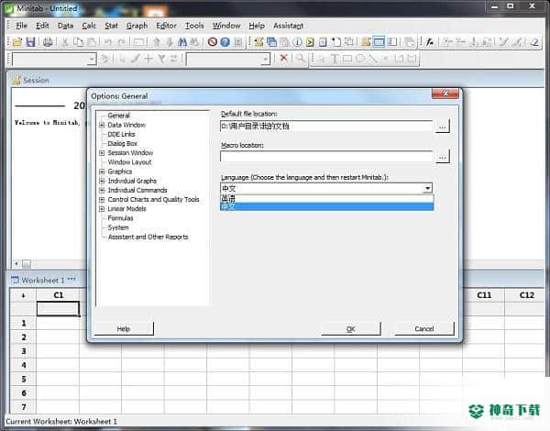Image resolution: width=550 pixels, height=431 pixels.
Task: Click the C12 column header in worksheet
Action: 526,295
